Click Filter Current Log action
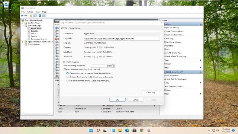 pos(173,42)
